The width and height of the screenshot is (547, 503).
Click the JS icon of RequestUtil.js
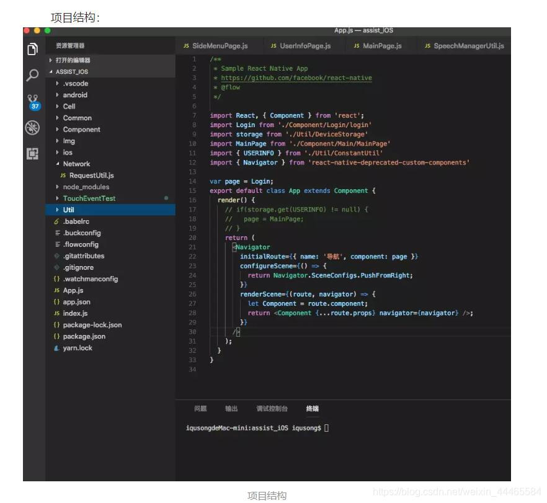click(x=63, y=176)
